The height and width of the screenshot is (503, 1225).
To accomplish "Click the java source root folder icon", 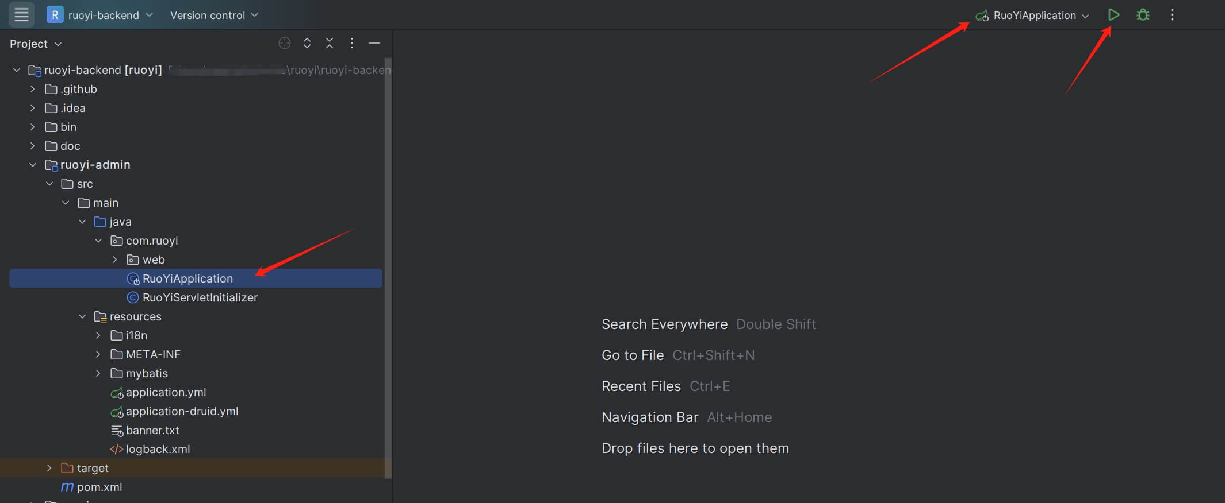I will (x=100, y=222).
